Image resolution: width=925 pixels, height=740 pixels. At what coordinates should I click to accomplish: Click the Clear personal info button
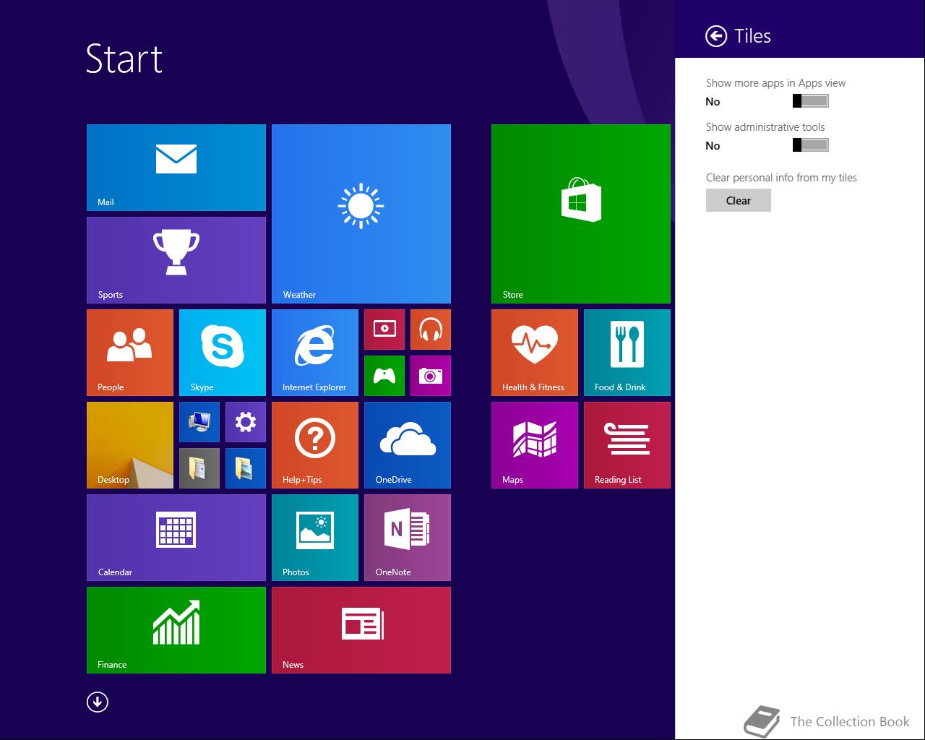pyautogui.click(x=739, y=200)
